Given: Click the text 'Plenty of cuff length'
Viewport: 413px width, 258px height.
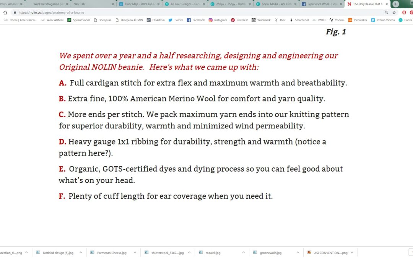Looking at the screenshot, I should (x=106, y=196).
